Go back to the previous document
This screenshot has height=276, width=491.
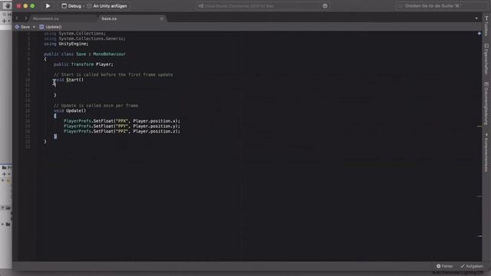pyautogui.click(x=17, y=18)
